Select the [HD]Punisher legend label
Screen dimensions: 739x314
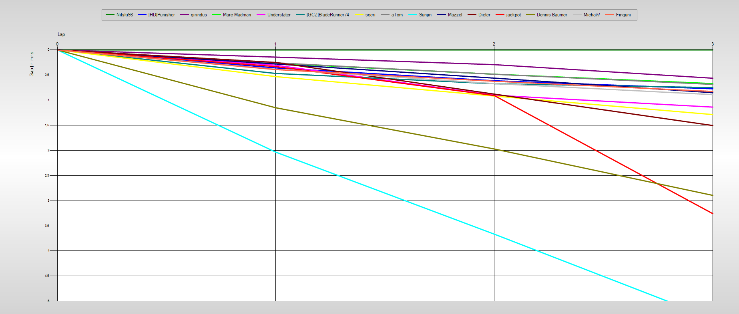(x=161, y=15)
